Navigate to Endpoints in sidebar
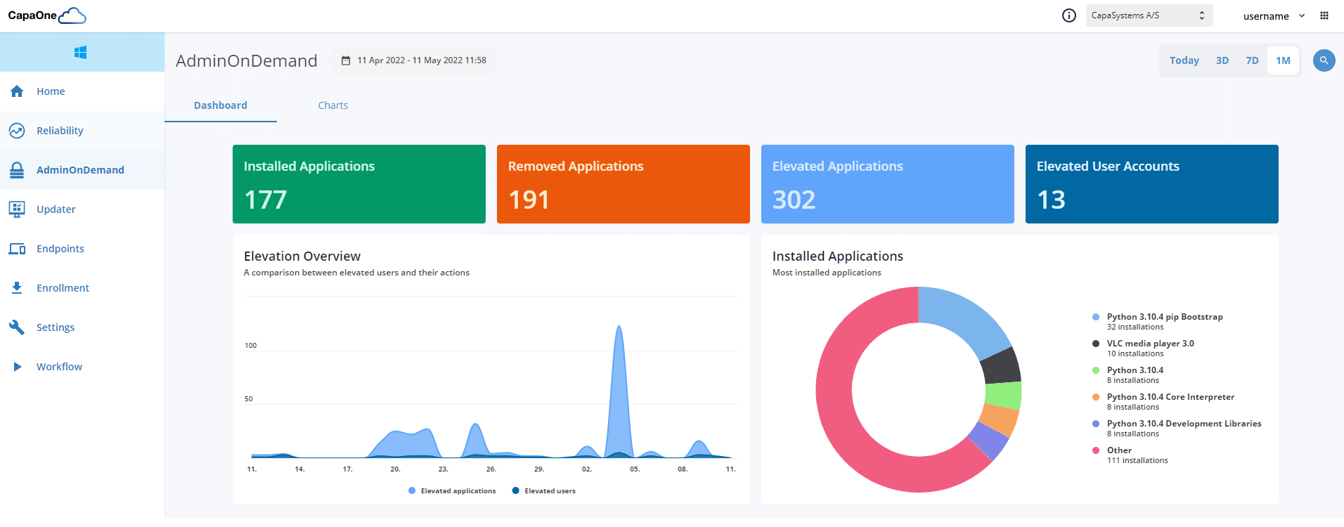This screenshot has height=527, width=1344. click(82, 249)
